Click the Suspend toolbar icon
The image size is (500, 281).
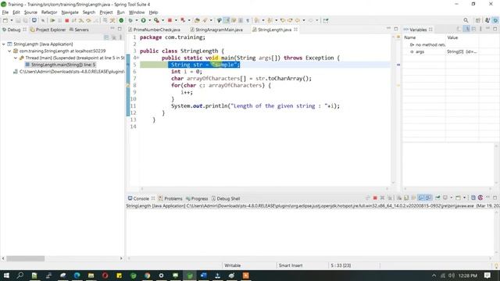(x=59, y=20)
